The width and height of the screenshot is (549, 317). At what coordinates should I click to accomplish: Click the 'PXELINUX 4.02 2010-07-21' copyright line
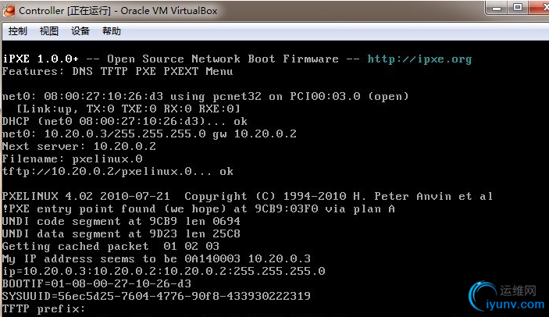(248, 196)
